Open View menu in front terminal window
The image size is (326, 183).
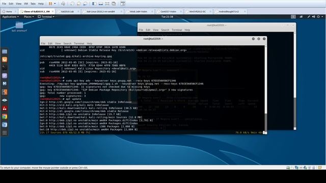58,43
